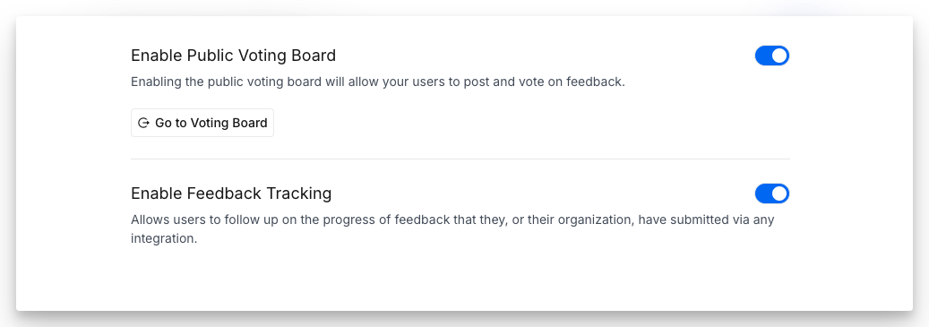Click the white knob on Feedback Tracking toggle

[779, 194]
